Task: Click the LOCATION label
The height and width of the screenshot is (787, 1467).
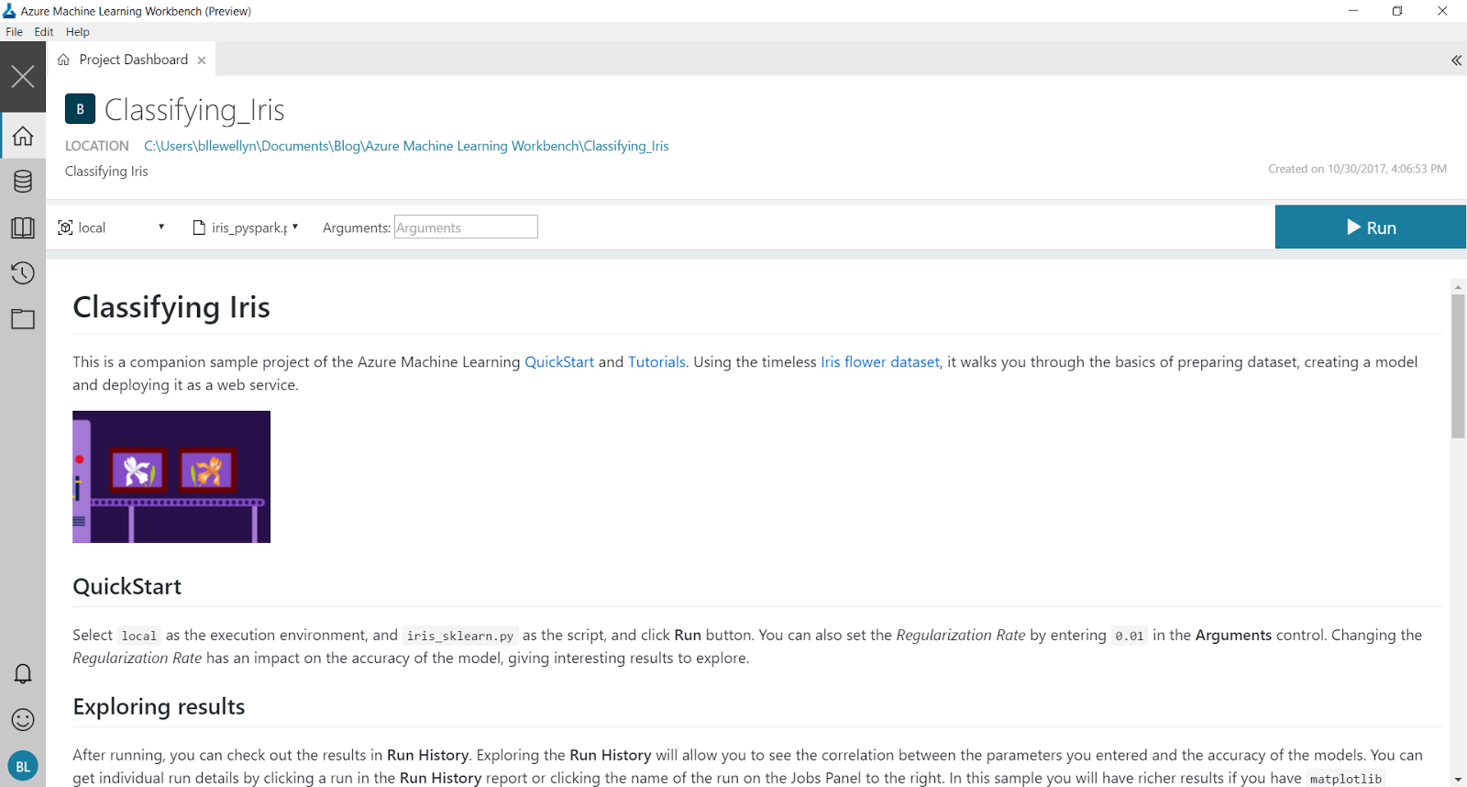Action: (x=96, y=146)
